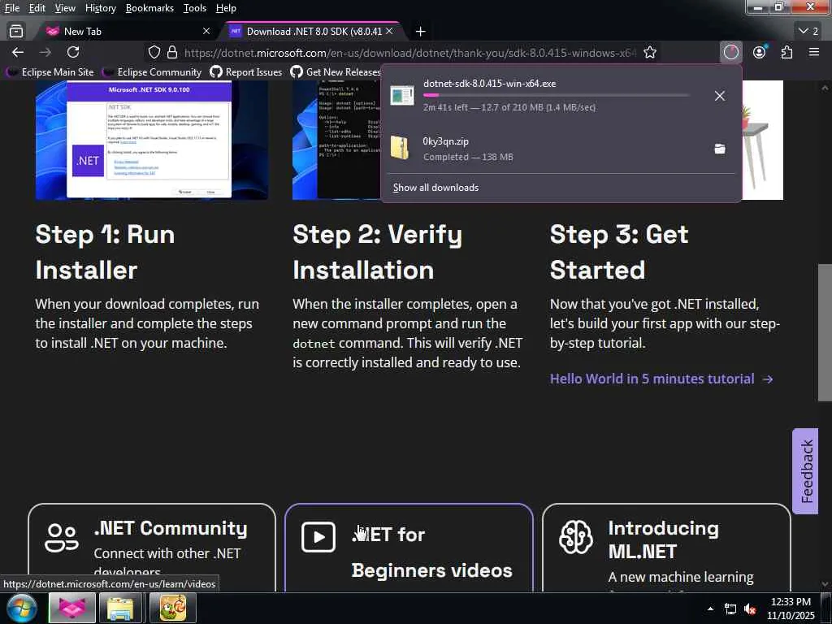Open the Eclipse Main Site bookmark
Viewport: 832px width, 624px height.
pos(50,71)
